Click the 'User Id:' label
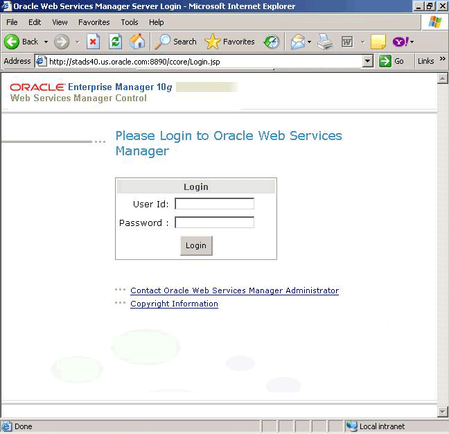Viewport: 449px width, 434px height. click(151, 204)
